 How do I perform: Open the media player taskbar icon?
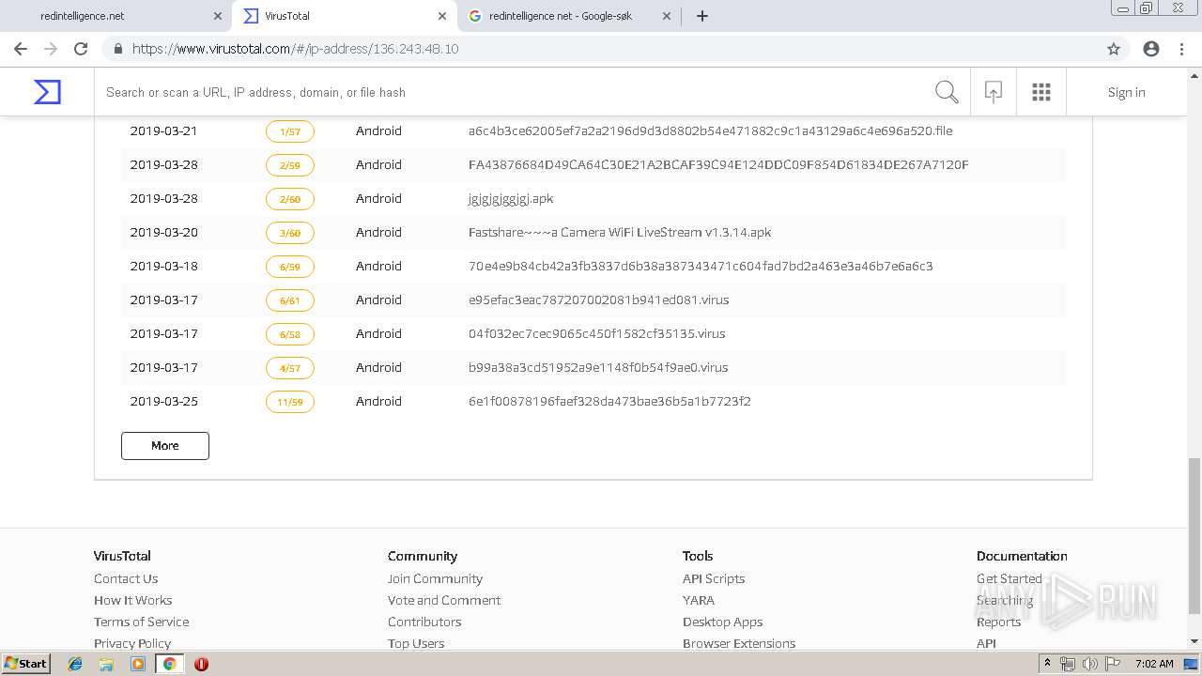click(138, 664)
